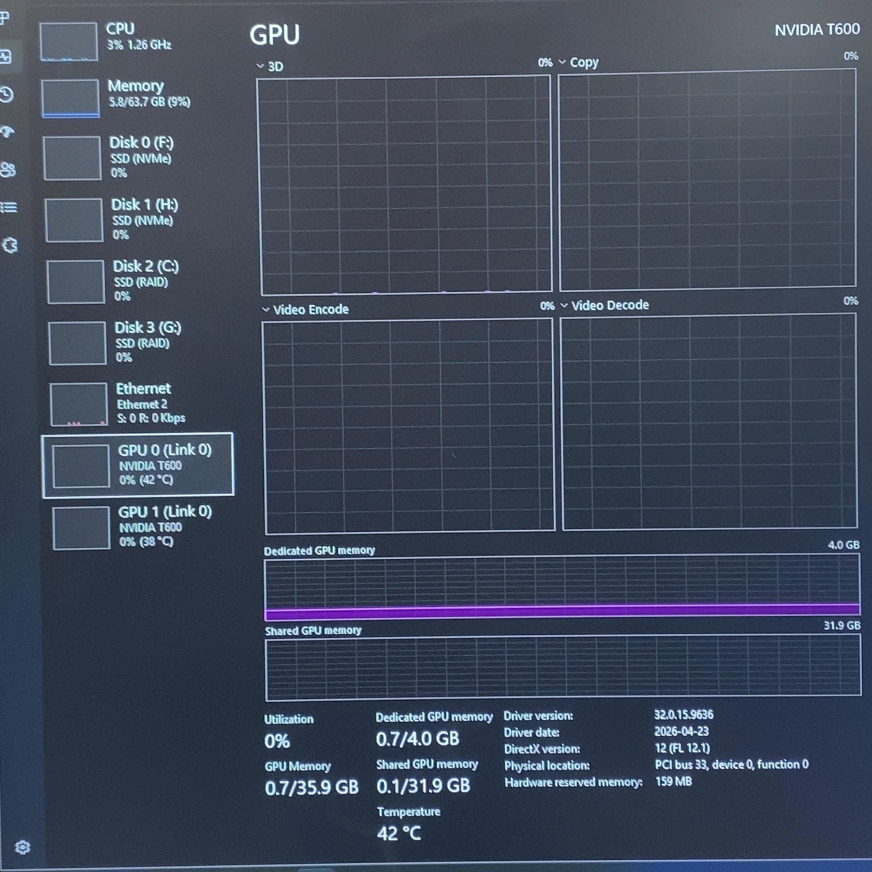Select Disk 0 (F:) label
The width and height of the screenshot is (872, 872).
[x=141, y=142]
